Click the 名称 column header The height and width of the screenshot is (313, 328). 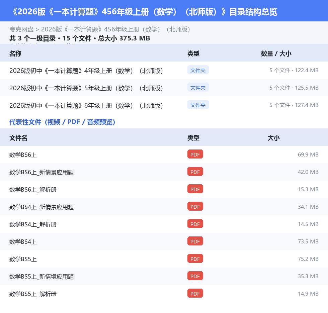15,54
